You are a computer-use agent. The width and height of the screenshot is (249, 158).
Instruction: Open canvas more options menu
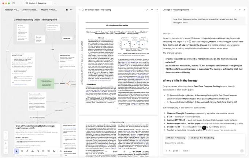point(71,9)
